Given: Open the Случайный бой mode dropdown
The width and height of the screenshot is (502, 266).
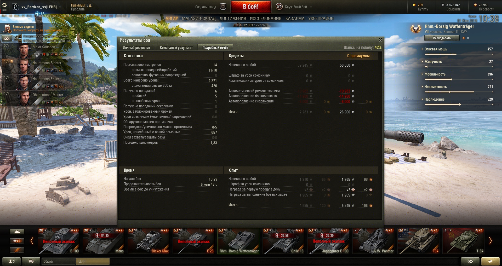Looking at the screenshot, I should coord(311,7).
